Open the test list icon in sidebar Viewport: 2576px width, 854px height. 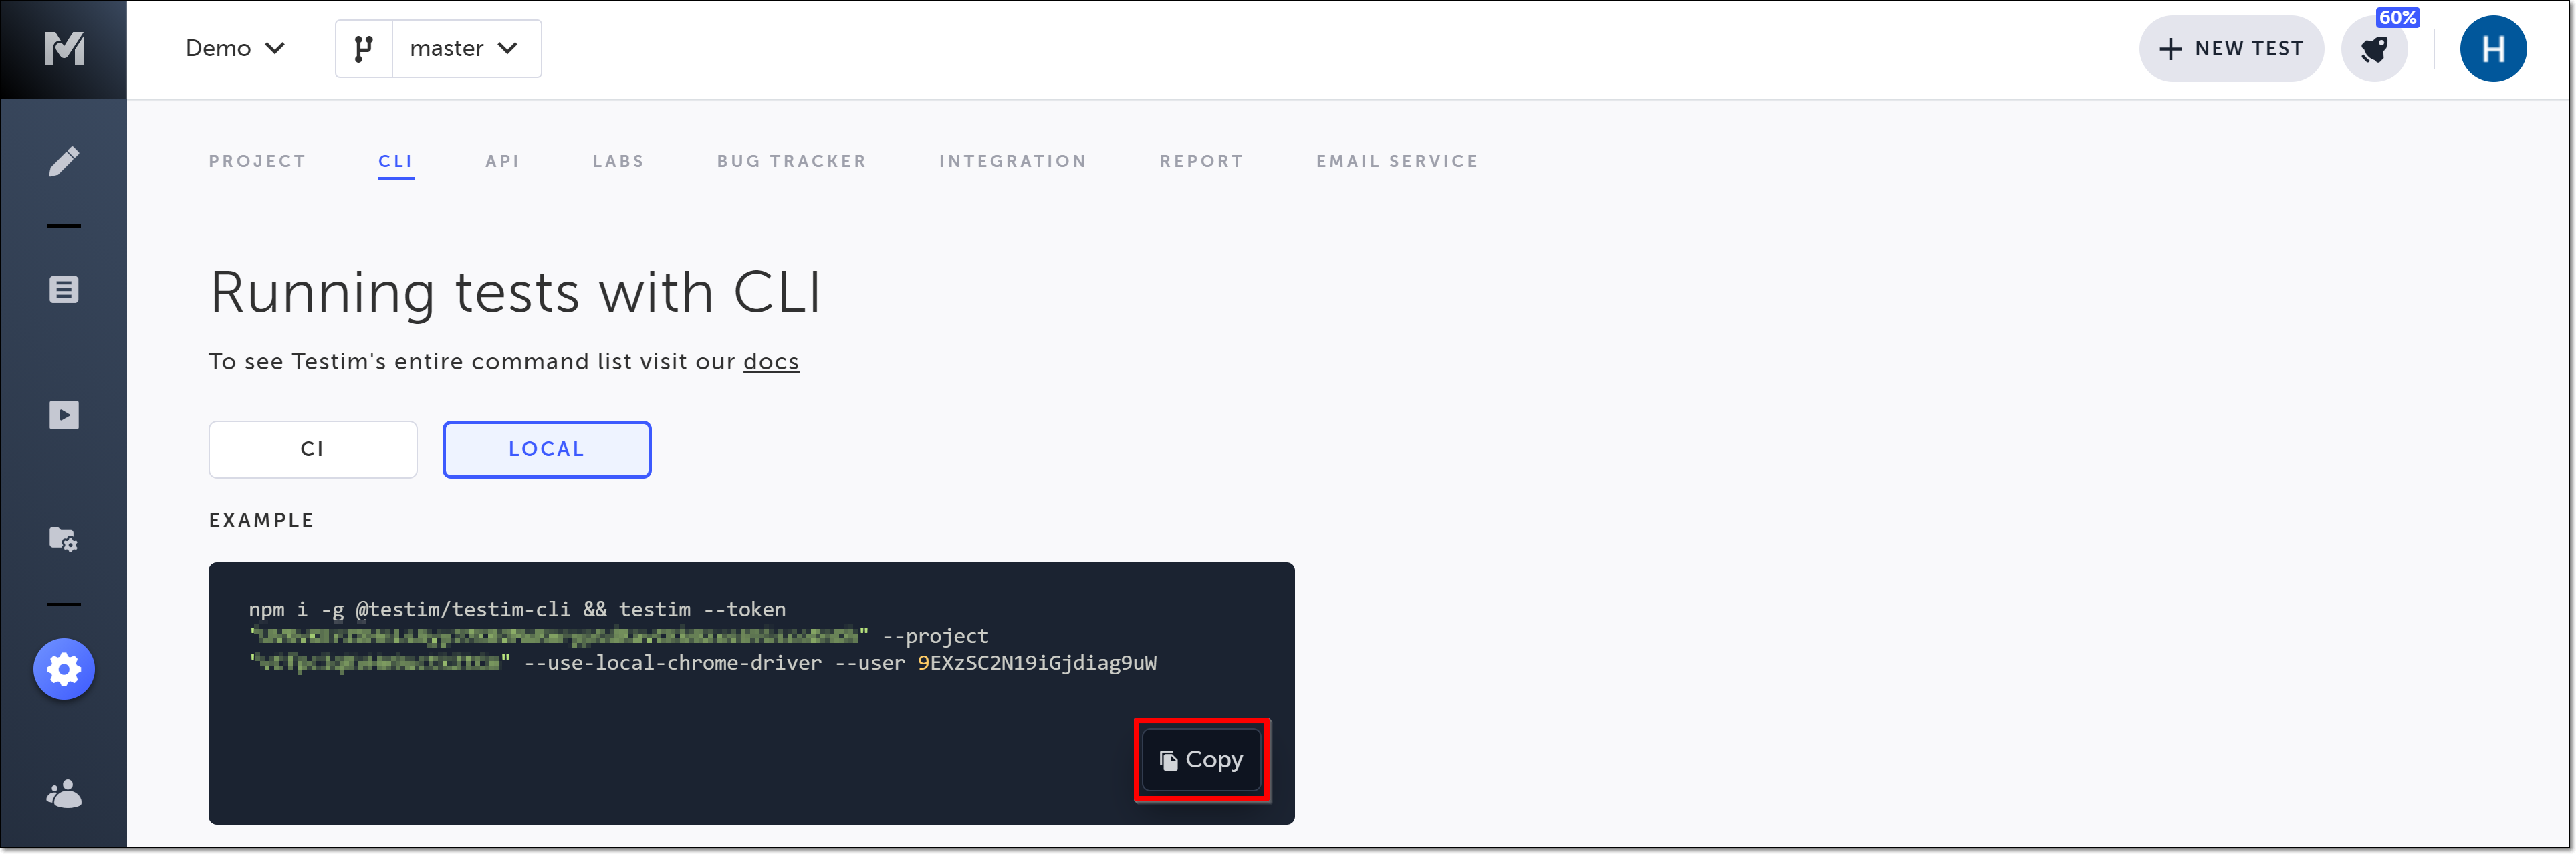point(64,290)
